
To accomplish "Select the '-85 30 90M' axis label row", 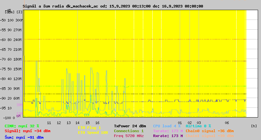I will pyautogui.click(x=10, y=89).
